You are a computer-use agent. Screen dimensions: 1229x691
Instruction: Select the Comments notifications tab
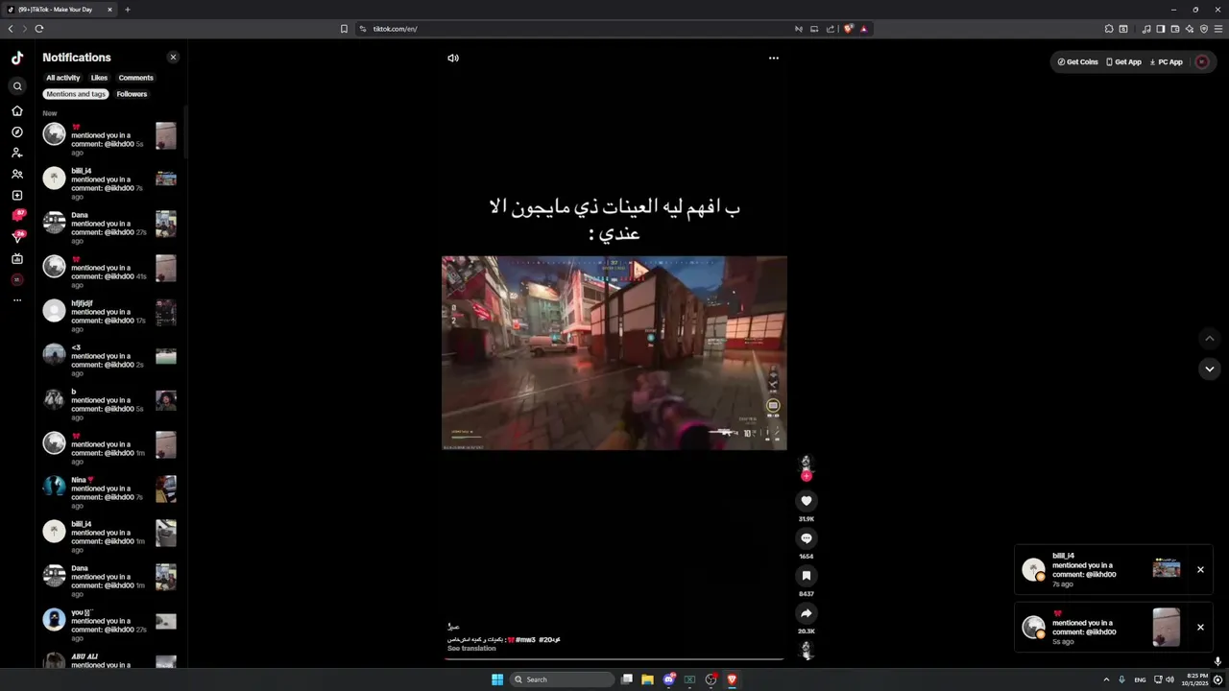pyautogui.click(x=135, y=78)
